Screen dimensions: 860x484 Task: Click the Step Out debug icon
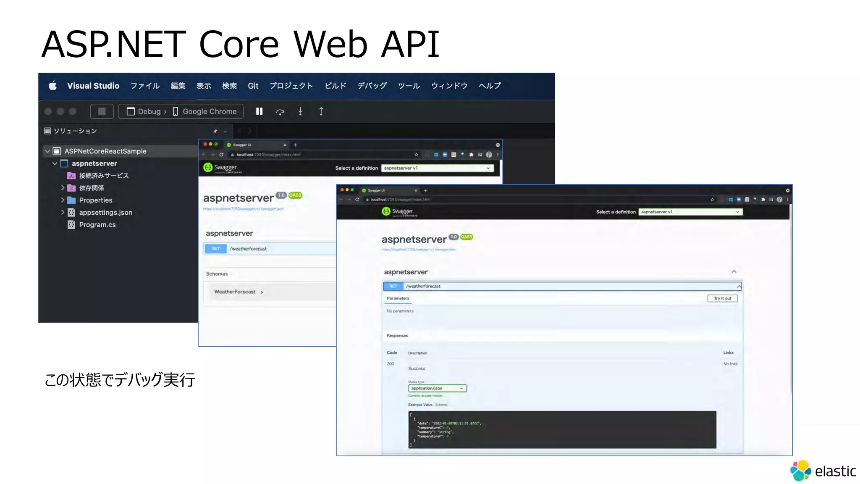pos(321,111)
